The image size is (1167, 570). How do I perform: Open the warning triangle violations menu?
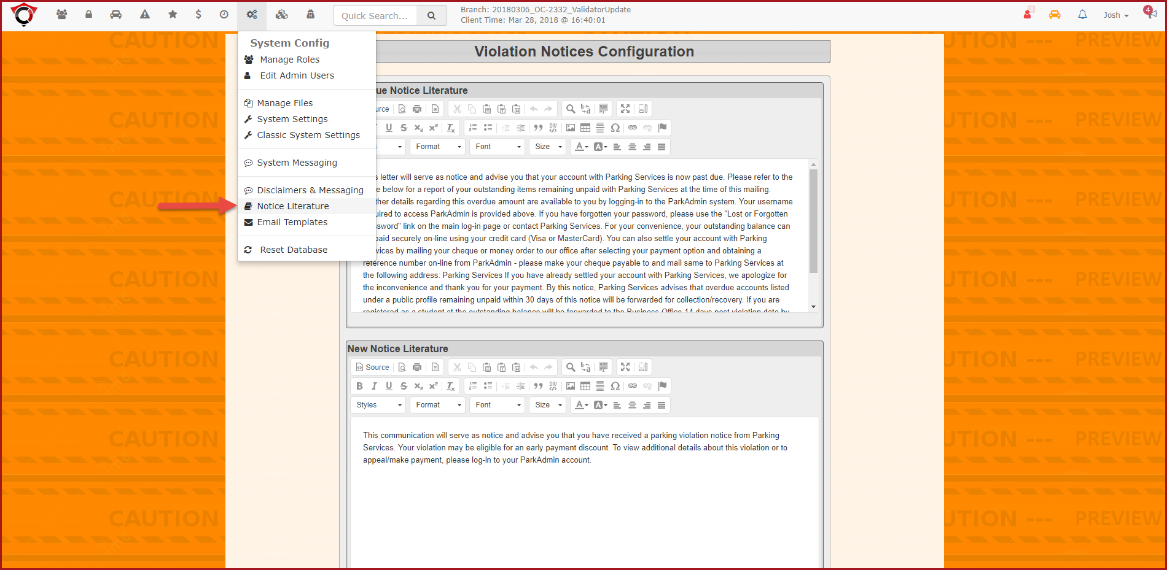coord(145,15)
